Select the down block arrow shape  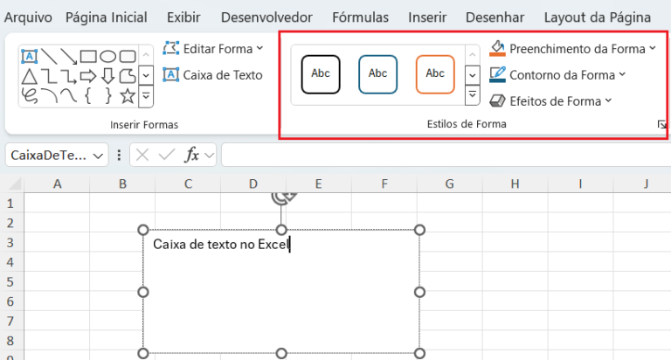click(x=107, y=76)
